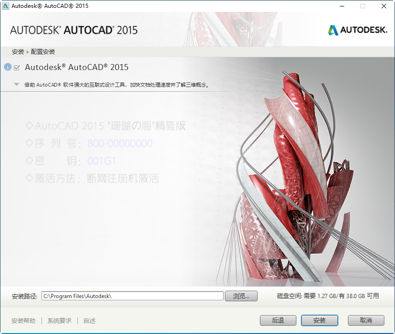Image resolution: width=395 pixels, height=334 pixels.
Task: Click the 安装路径 label
Action: (24, 296)
